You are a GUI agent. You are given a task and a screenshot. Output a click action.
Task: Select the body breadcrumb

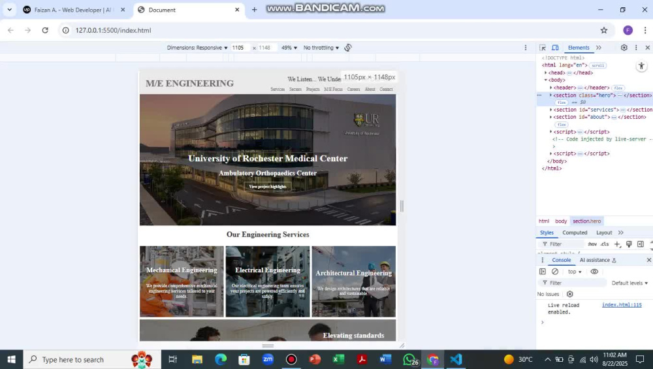(561, 221)
